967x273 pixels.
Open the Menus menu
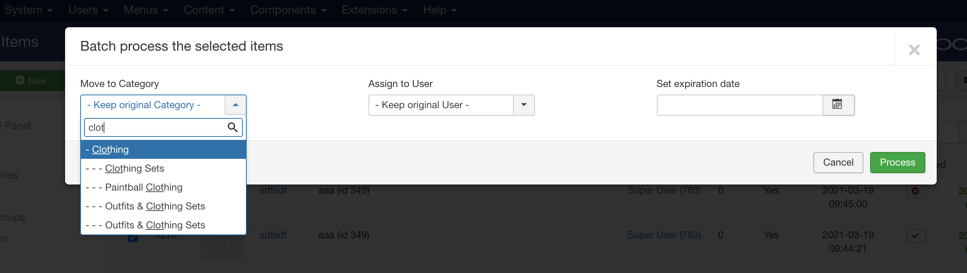coord(146,10)
